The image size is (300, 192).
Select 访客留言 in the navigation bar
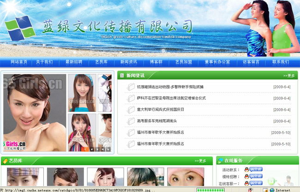(x=251, y=62)
